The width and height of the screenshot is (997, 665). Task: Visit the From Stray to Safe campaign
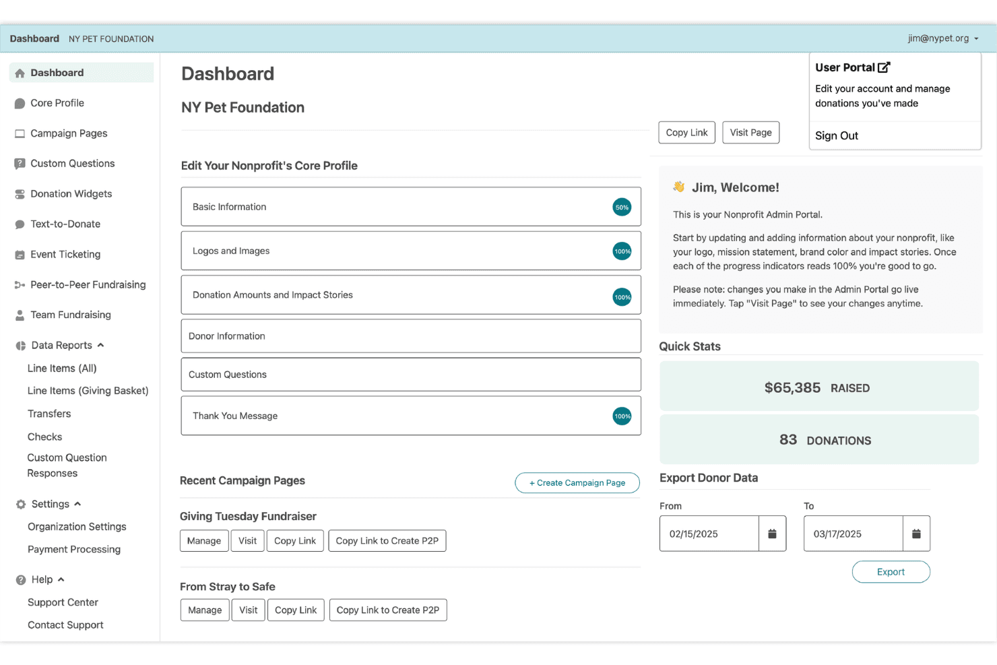[x=249, y=610]
